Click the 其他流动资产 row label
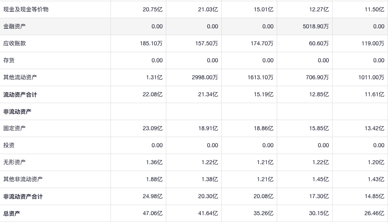This screenshot has height=222, width=388. pyautogui.click(x=20, y=77)
